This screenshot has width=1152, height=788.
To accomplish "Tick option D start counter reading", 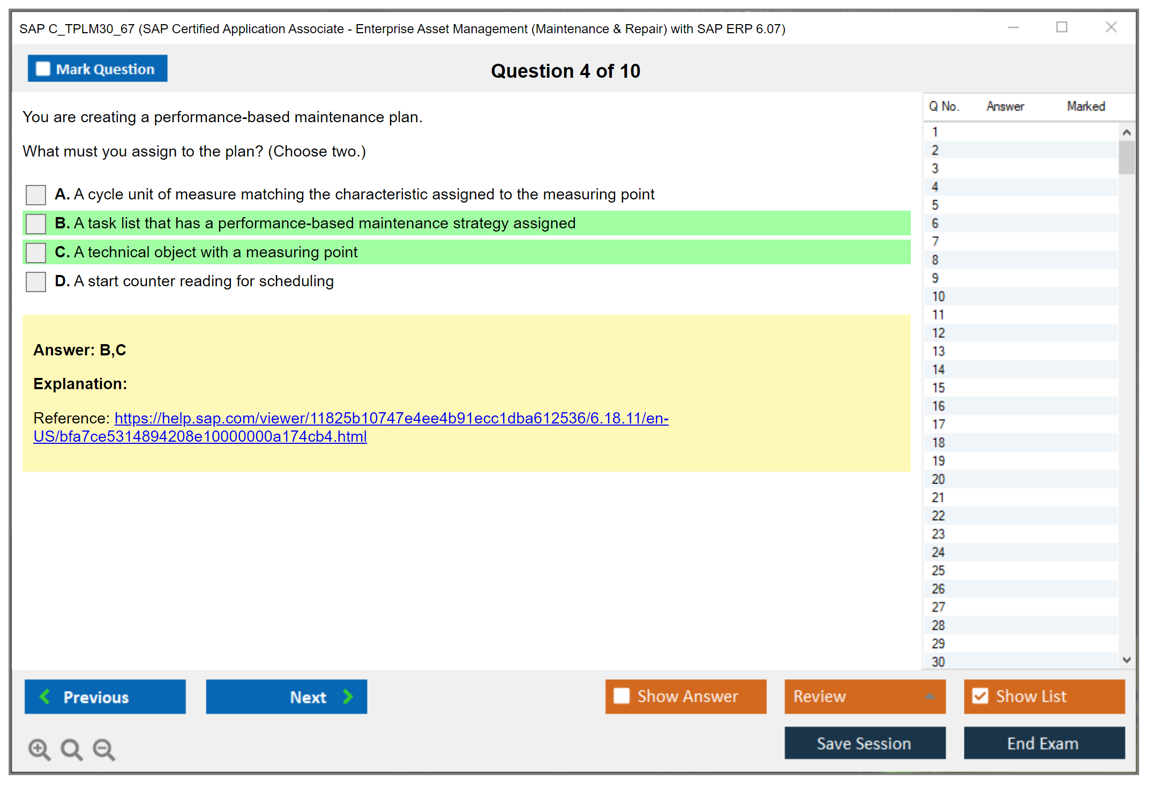I will (x=36, y=281).
